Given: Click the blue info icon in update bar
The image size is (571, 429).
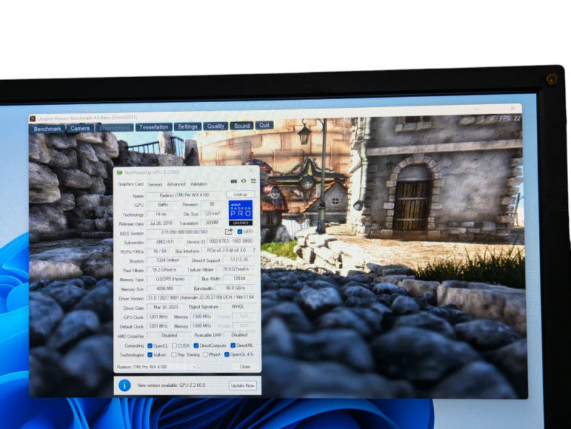Looking at the screenshot, I should pyautogui.click(x=124, y=385).
